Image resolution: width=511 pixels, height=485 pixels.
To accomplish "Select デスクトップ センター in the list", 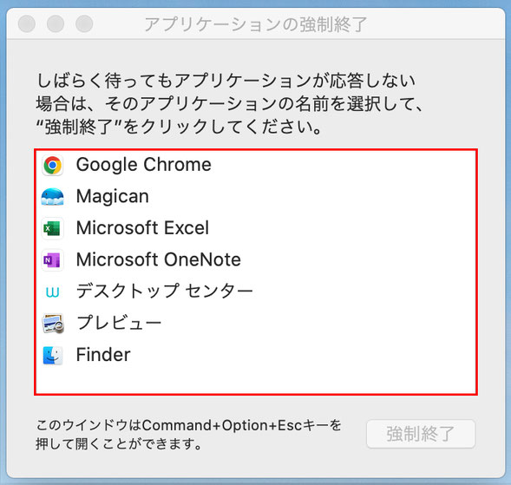I will 256,292.
